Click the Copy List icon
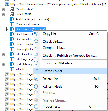 (x=36, y=34)
